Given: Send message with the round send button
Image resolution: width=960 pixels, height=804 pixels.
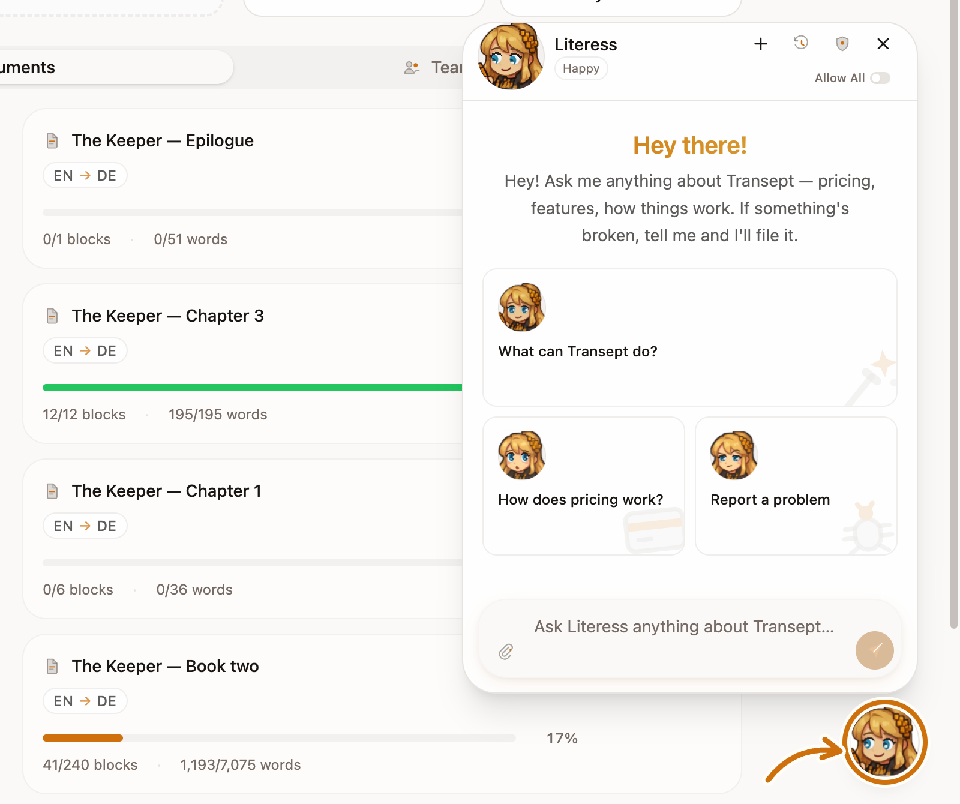Looking at the screenshot, I should [874, 650].
